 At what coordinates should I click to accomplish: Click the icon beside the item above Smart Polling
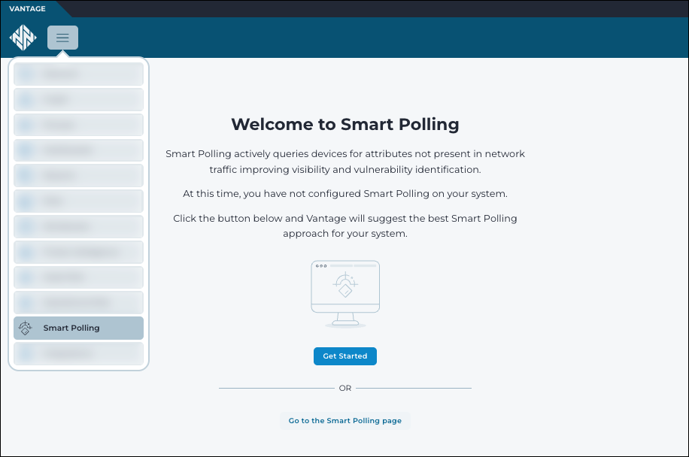coord(26,302)
